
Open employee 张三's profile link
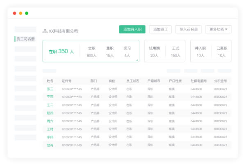pos(50,89)
